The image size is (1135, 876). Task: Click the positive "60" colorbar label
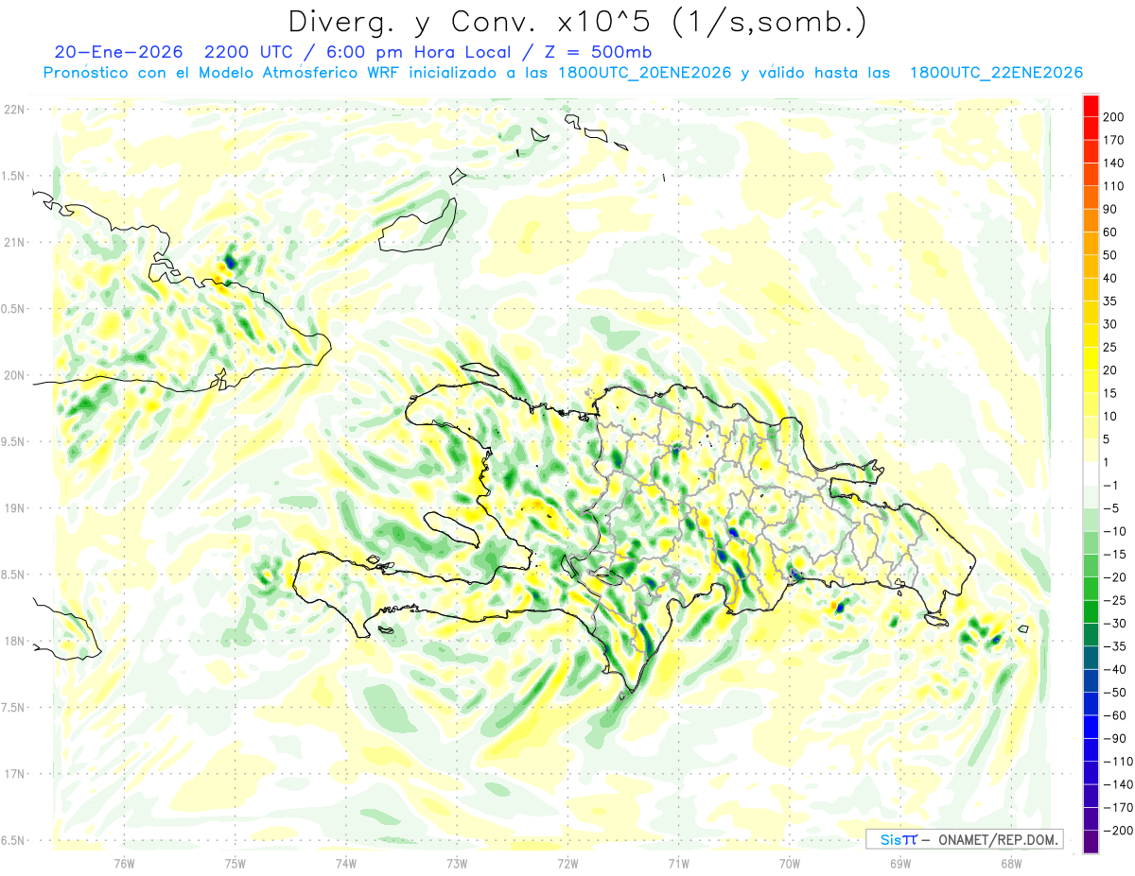click(x=1110, y=232)
